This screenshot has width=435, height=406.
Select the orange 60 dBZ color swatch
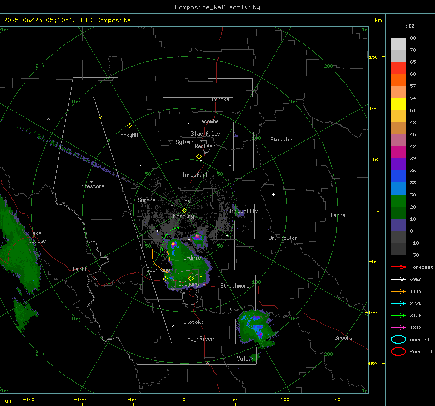click(x=398, y=80)
